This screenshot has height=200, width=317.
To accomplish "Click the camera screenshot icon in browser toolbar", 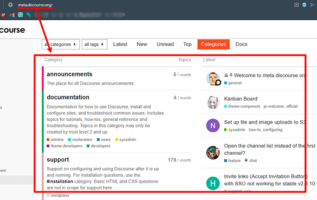I will (x=296, y=5).
